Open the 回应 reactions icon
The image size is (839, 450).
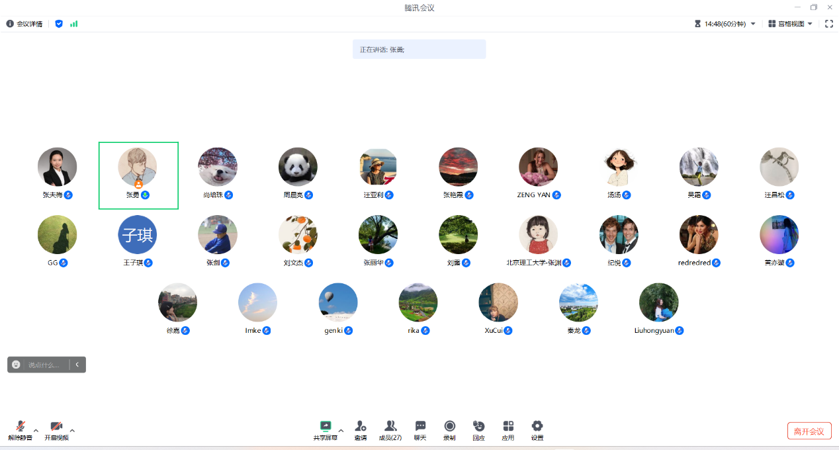pyautogui.click(x=478, y=426)
